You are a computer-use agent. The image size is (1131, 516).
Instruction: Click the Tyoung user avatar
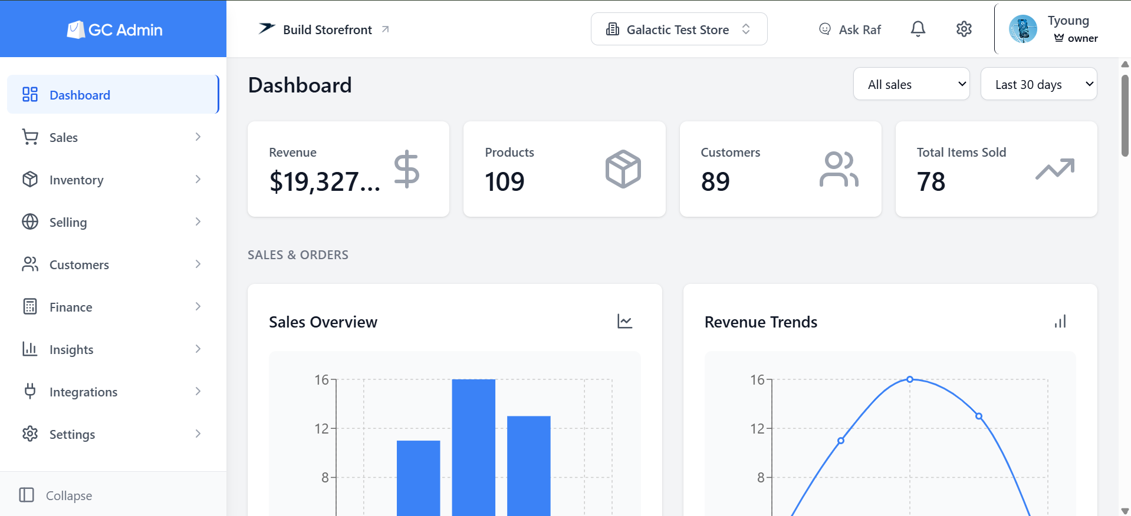point(1023,29)
